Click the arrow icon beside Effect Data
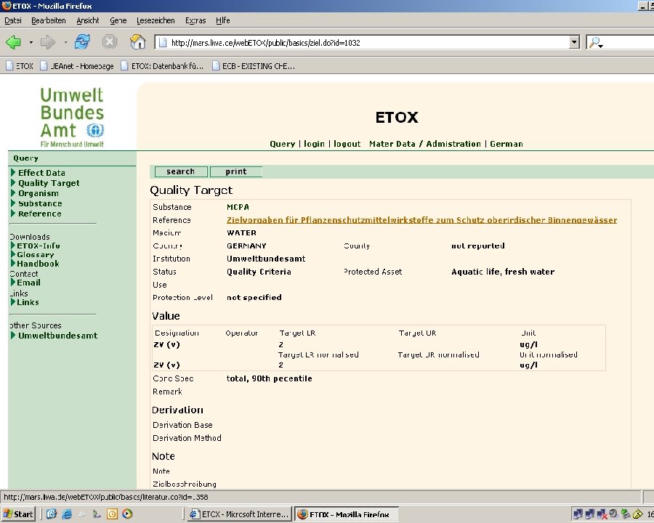 [13, 172]
